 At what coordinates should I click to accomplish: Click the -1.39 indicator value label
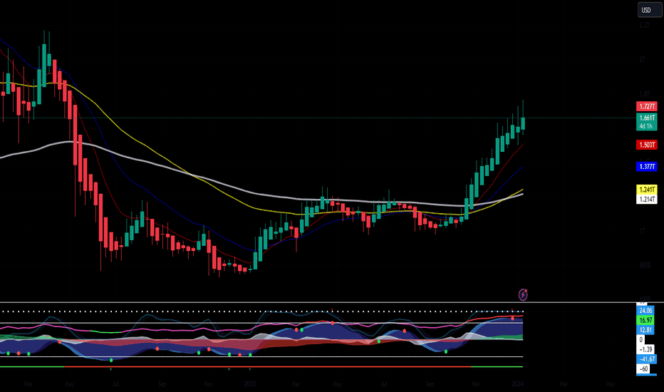(x=645, y=349)
